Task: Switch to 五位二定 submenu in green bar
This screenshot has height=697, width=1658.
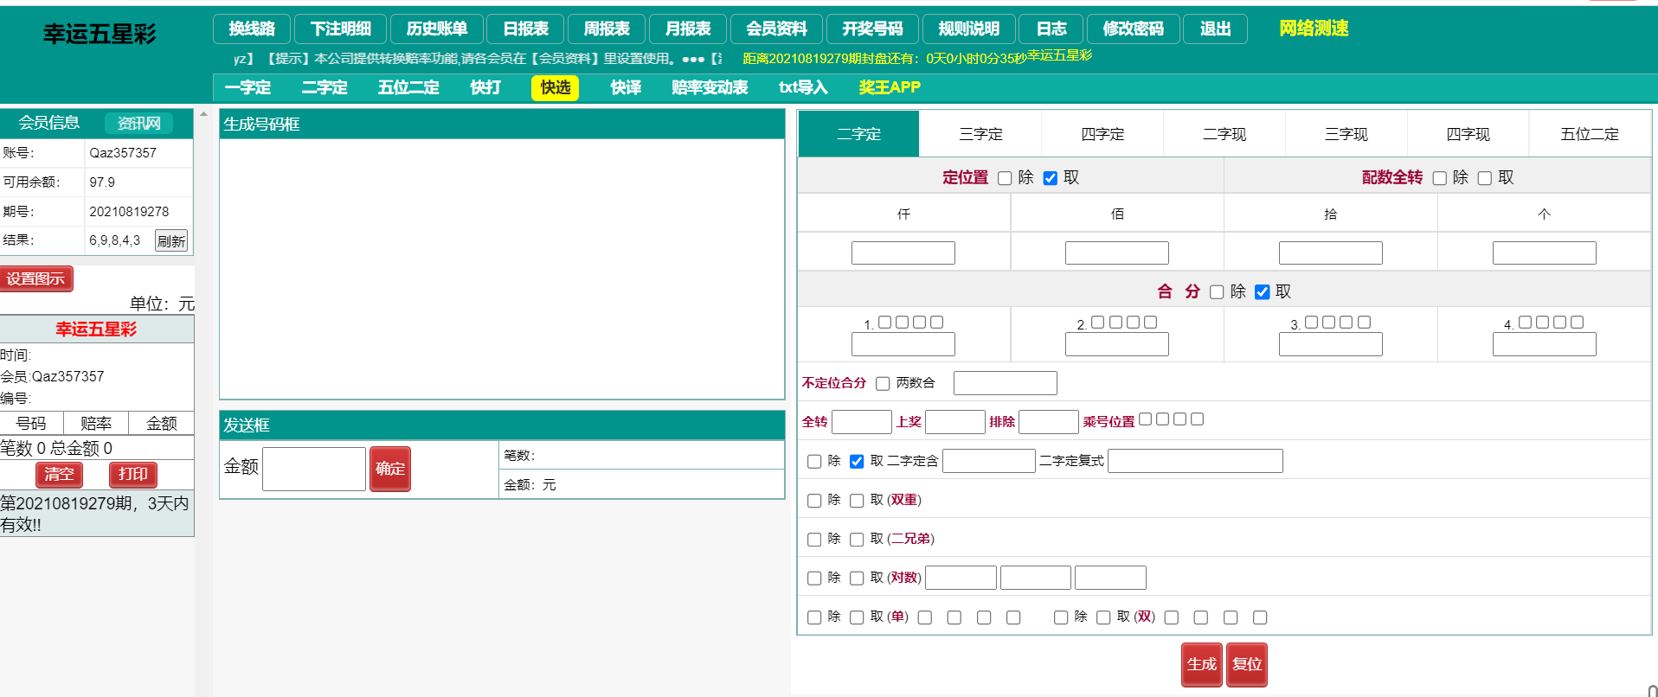Action: (408, 87)
